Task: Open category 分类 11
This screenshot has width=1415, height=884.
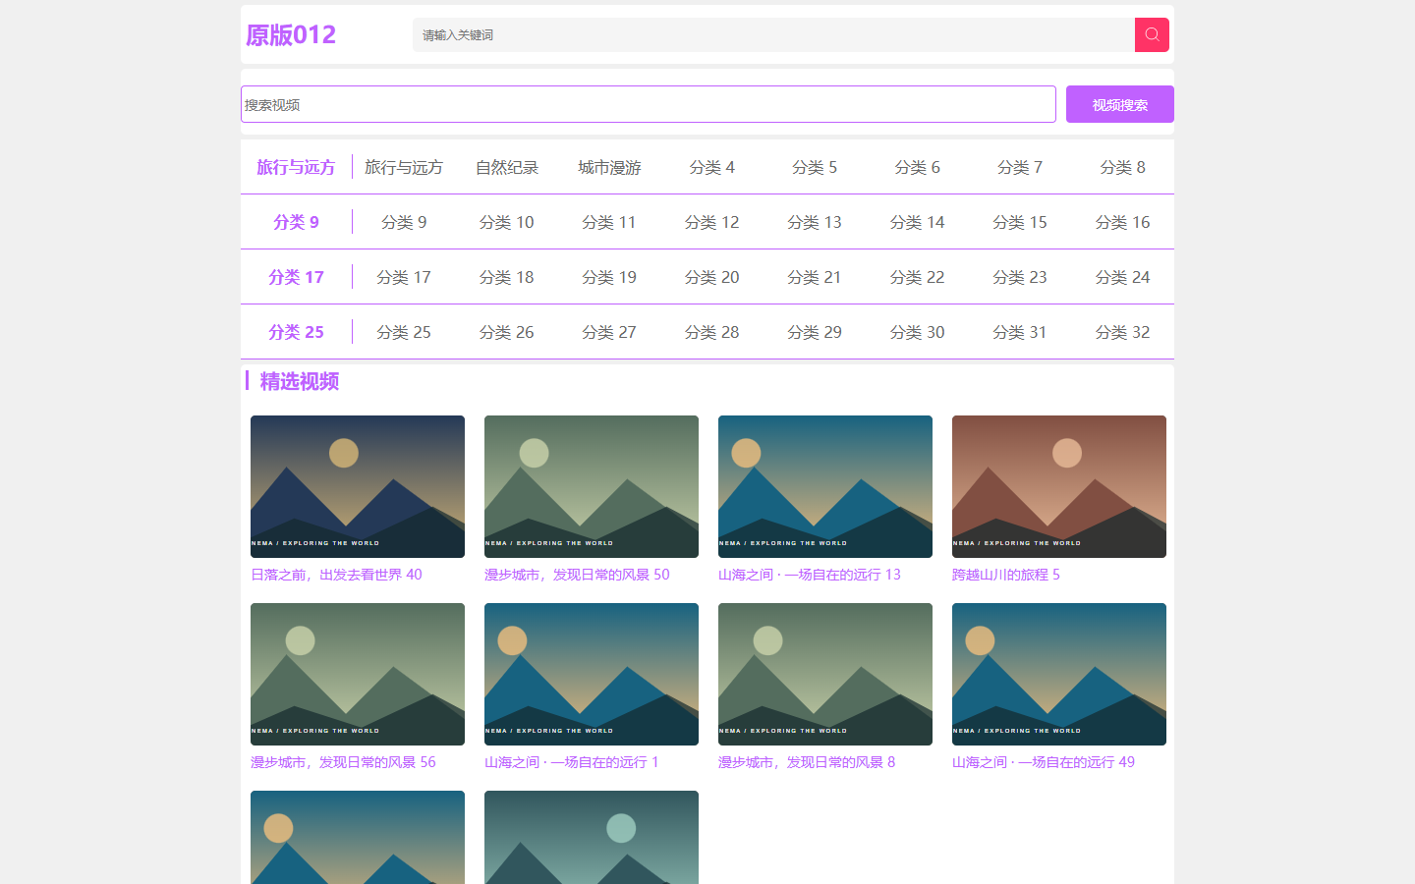Action: tap(609, 222)
